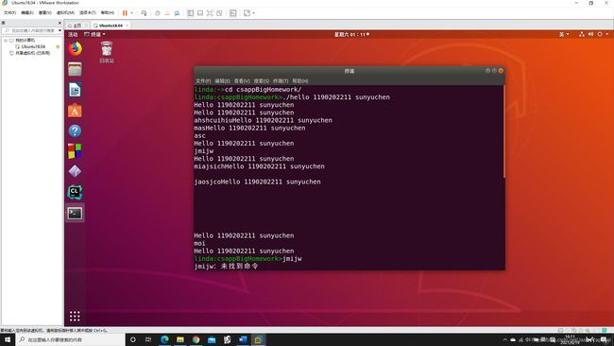
Task: Open the VMware 虚拟机(M) menu
Action: point(65,13)
